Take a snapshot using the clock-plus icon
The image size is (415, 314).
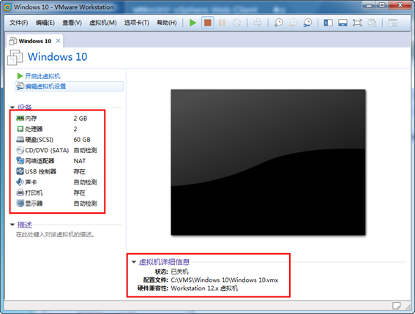278,23
